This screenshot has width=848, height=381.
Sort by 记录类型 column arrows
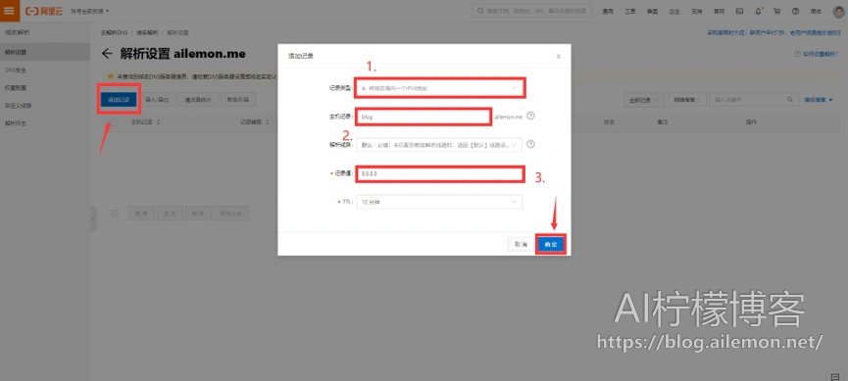[x=268, y=122]
